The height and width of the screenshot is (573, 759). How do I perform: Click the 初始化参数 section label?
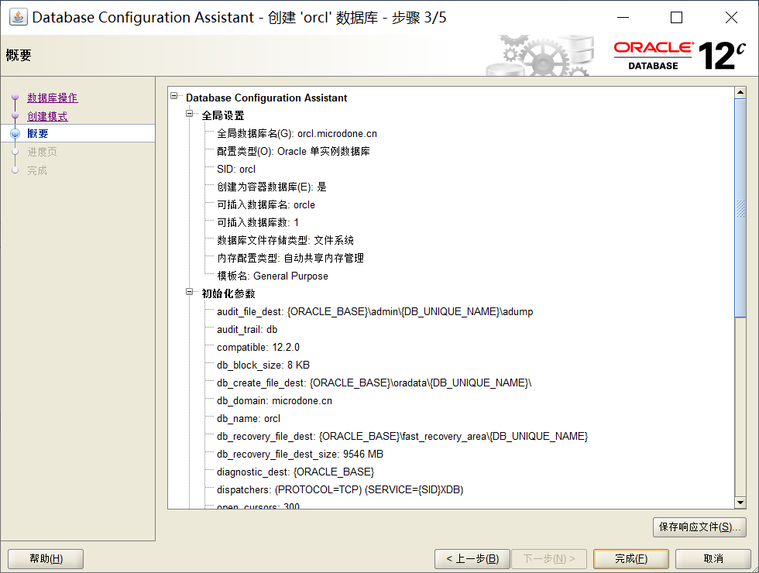point(228,293)
